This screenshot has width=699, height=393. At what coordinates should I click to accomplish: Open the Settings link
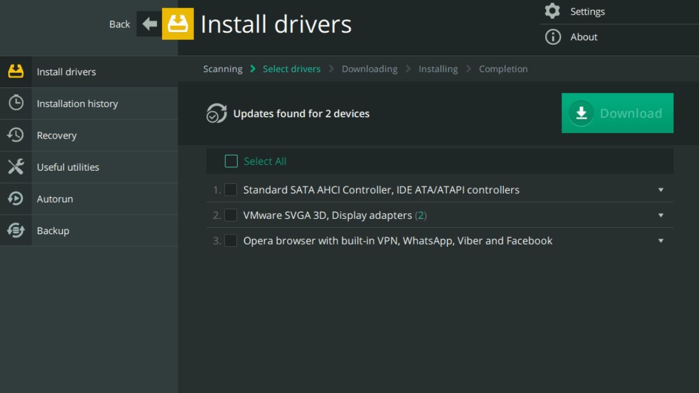click(x=587, y=11)
